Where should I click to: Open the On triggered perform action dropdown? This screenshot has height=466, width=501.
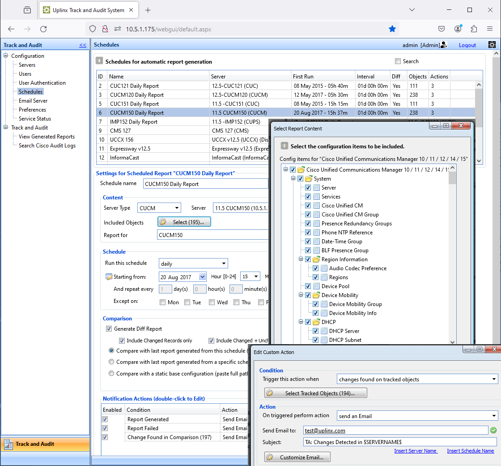pos(417,416)
